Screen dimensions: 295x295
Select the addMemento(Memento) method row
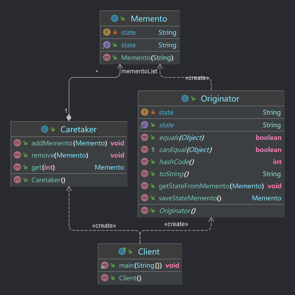pos(69,143)
